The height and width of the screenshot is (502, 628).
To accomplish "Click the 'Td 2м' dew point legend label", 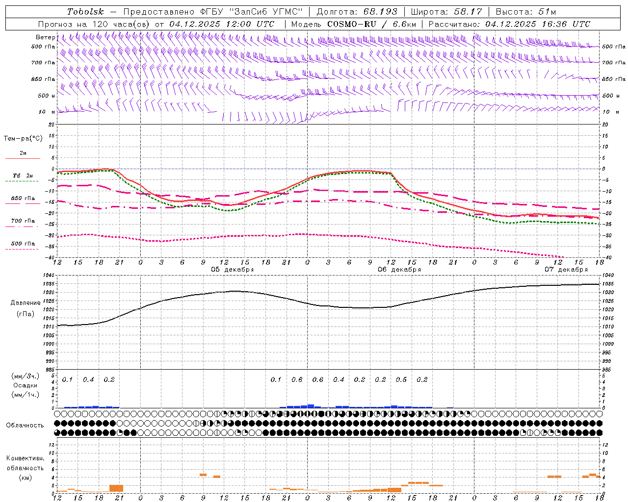I will (x=23, y=176).
